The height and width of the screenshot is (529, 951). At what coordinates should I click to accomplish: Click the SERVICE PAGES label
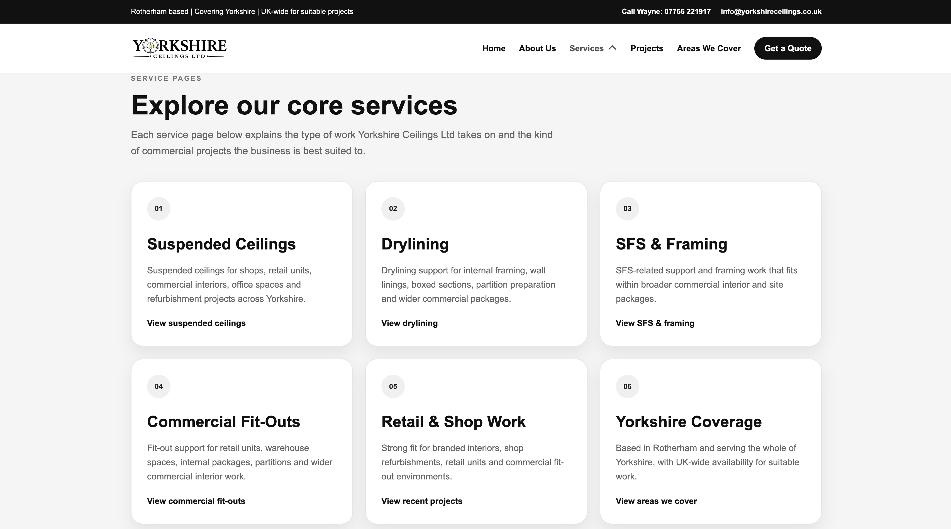[166, 78]
